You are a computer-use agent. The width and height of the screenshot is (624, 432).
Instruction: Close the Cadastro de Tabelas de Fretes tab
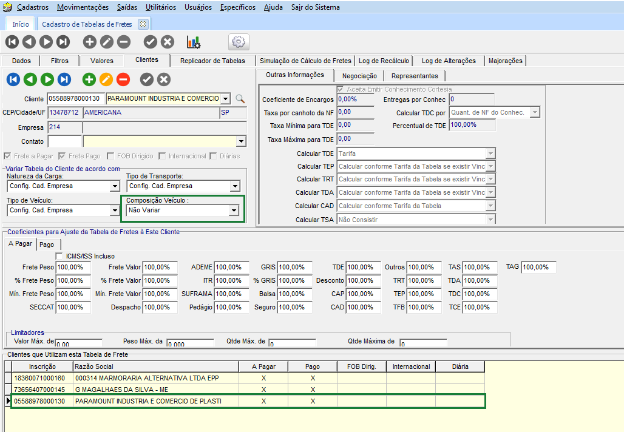(143, 24)
